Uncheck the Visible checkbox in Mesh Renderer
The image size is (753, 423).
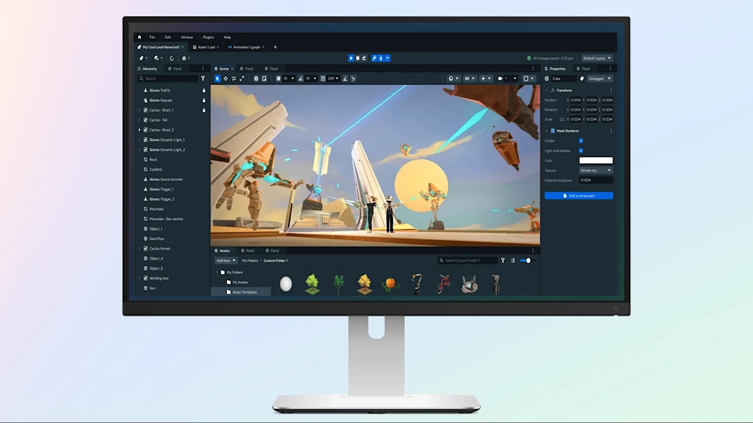(580, 141)
